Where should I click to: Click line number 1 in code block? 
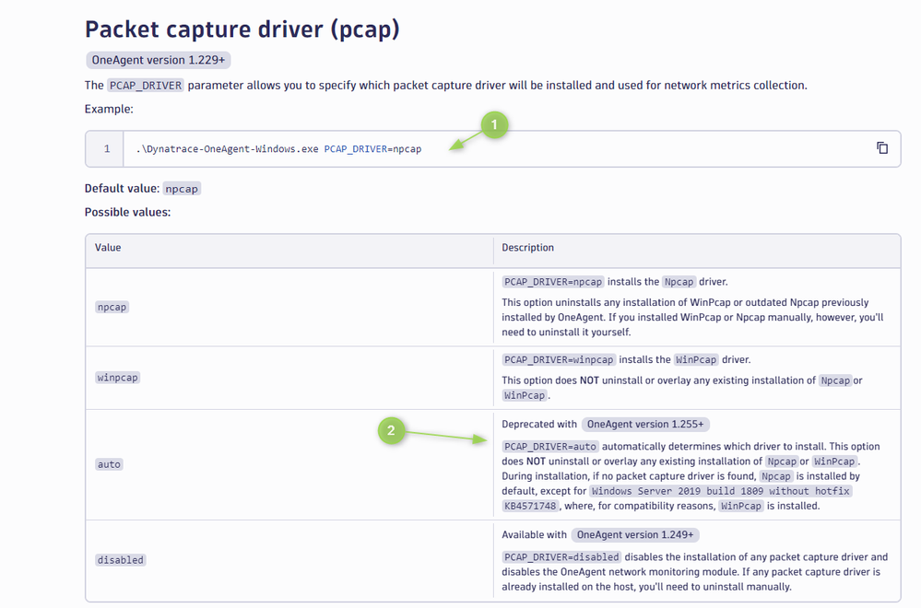click(107, 149)
